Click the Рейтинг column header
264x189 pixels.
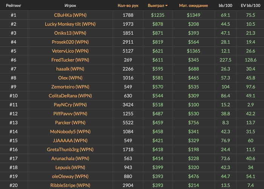tap(13, 6)
